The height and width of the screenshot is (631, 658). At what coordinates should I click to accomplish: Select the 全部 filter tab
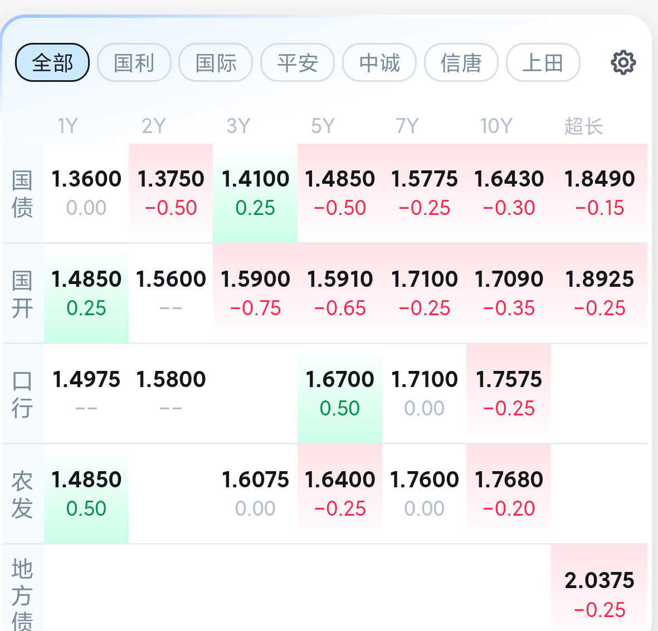click(x=52, y=62)
